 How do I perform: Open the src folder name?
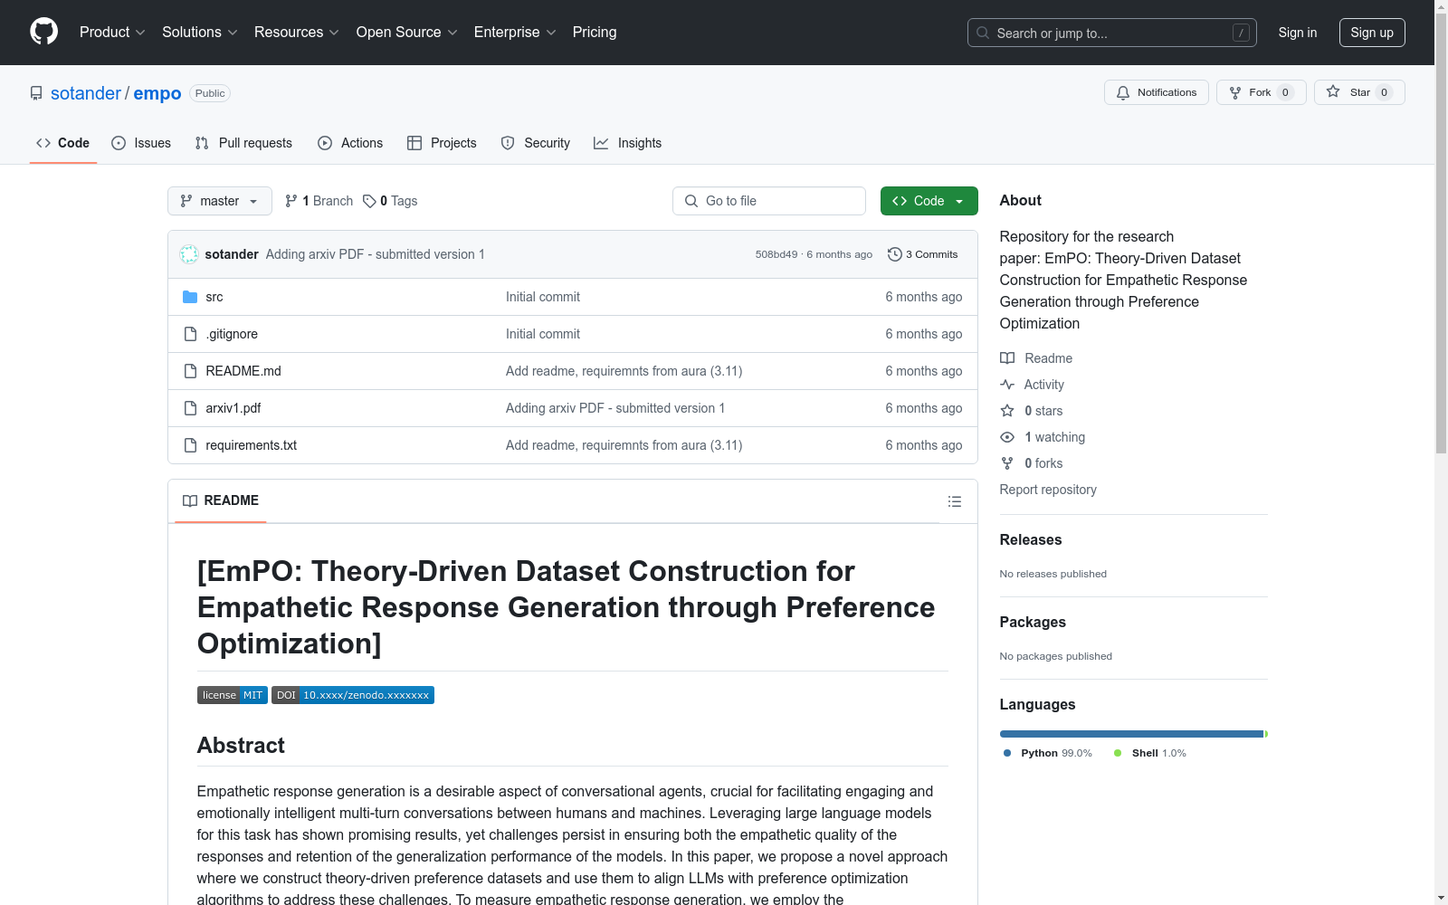(x=214, y=297)
